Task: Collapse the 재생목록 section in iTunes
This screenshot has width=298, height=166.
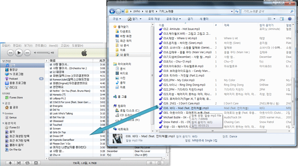Action: pyautogui.click(x=3, y=123)
